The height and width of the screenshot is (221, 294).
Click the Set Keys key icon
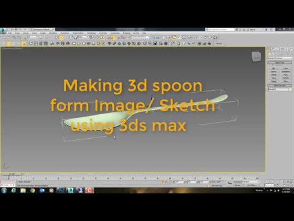(x=230, y=184)
